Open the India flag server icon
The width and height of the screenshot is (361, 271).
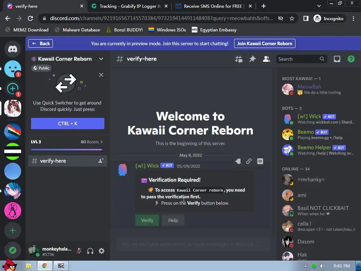point(13,132)
